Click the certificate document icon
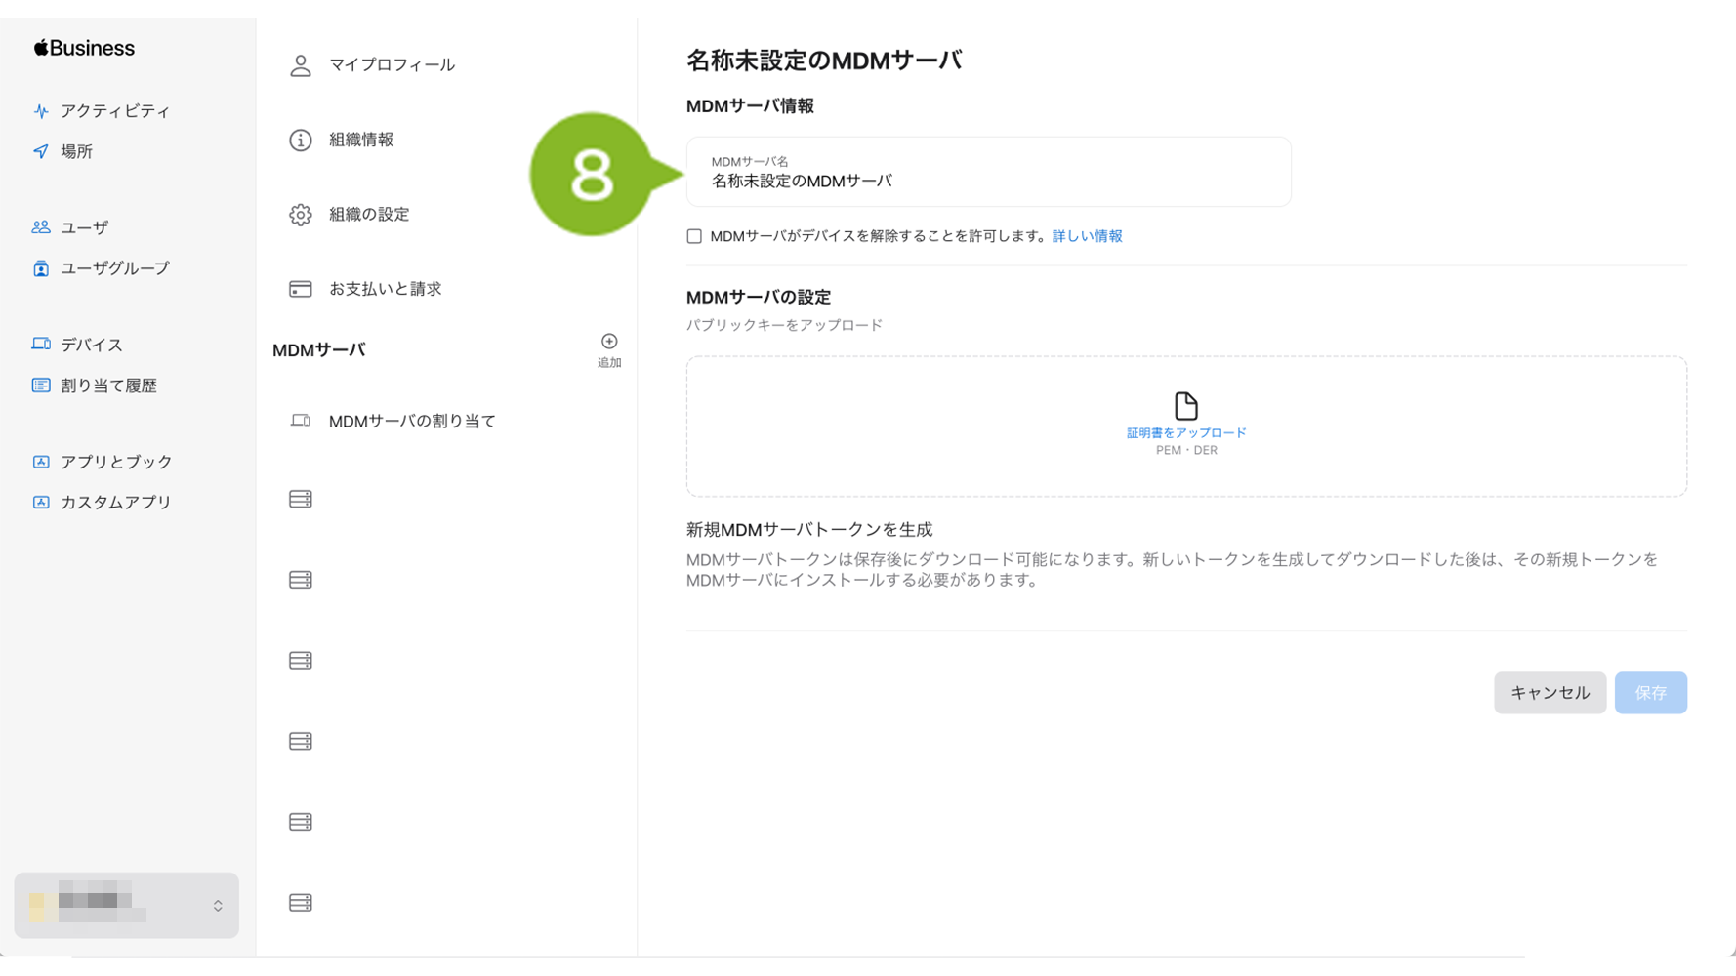This screenshot has width=1736, height=976. (1186, 406)
